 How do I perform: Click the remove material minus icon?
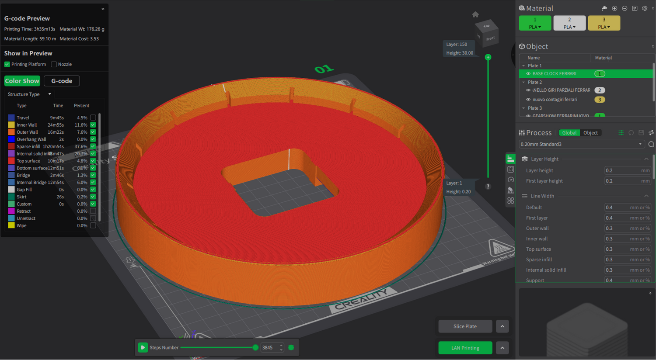tap(625, 8)
